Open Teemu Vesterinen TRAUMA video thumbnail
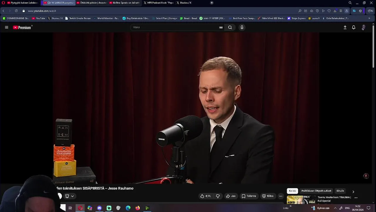This screenshot has width=376, height=212. click(301, 200)
